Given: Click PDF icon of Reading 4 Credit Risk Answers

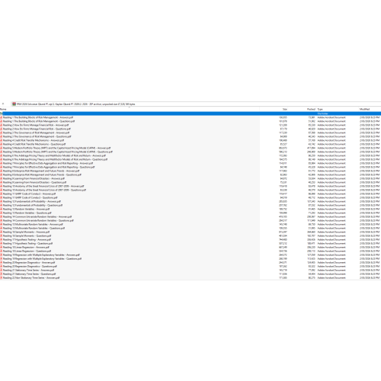Looking at the screenshot, I should click(2, 140).
